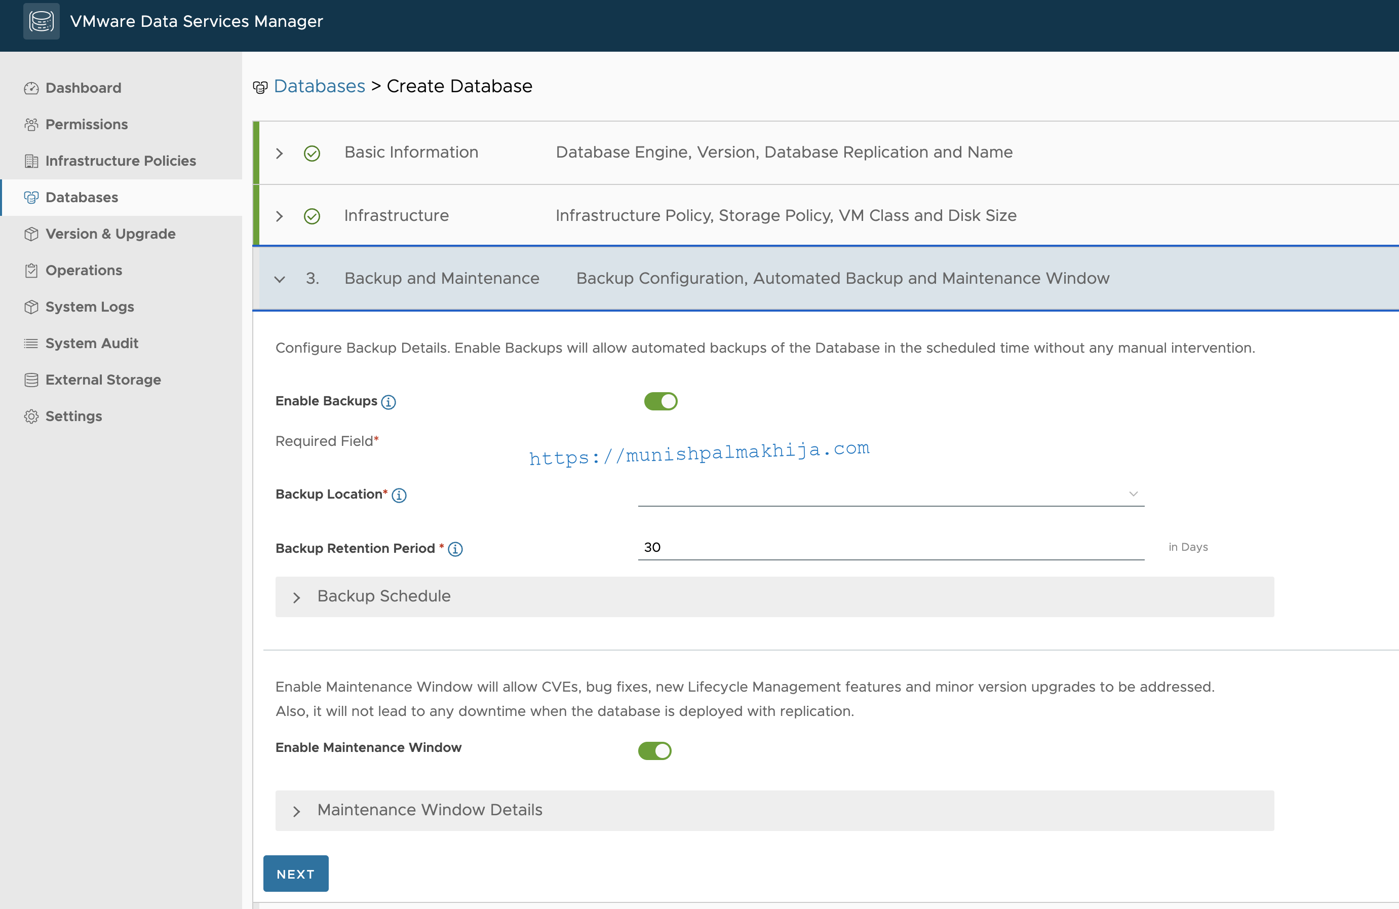
Task: Click the Backup Retention Period input field
Action: [x=891, y=547]
